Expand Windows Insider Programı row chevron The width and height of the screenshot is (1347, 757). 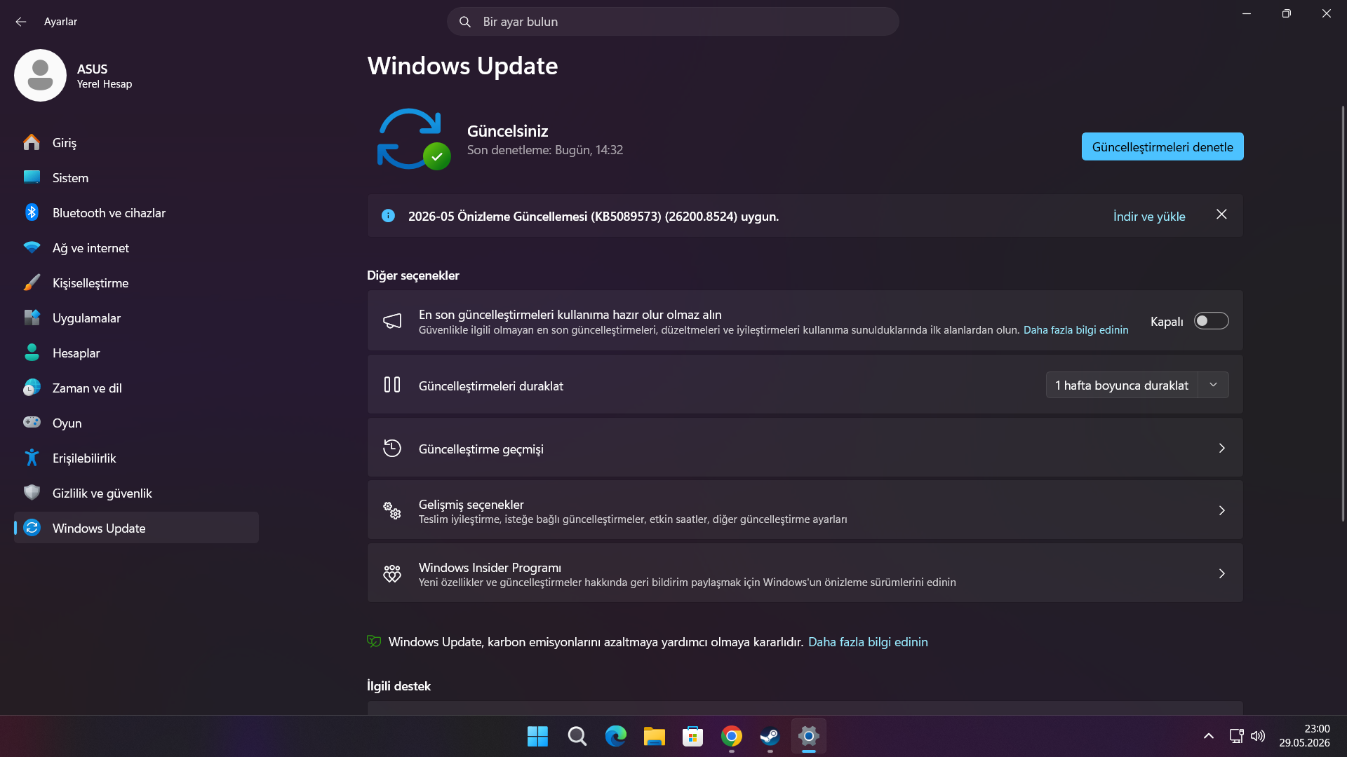tap(1221, 573)
